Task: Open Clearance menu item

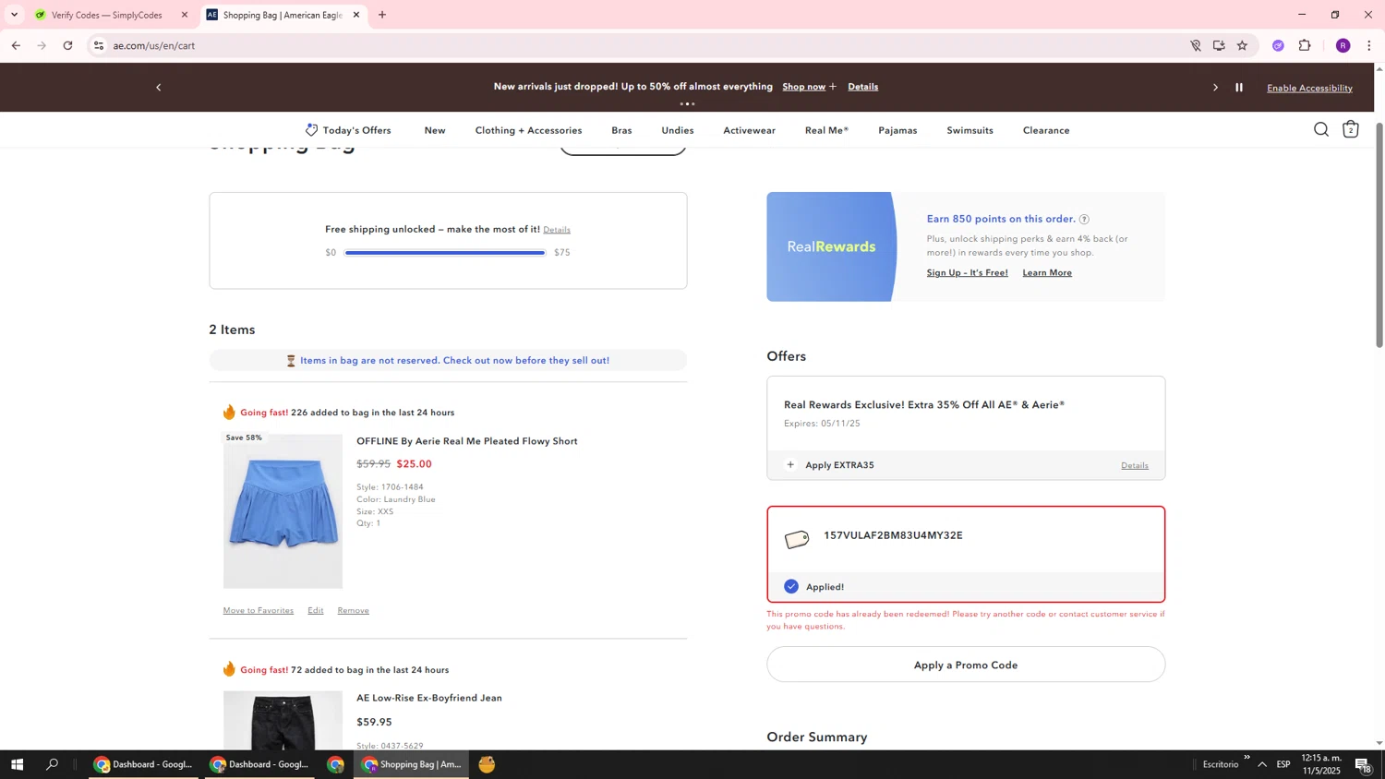Action: coord(1046,130)
